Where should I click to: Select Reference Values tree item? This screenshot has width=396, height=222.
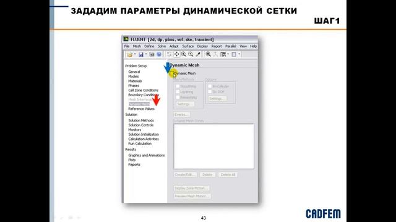pyautogui.click(x=142, y=109)
